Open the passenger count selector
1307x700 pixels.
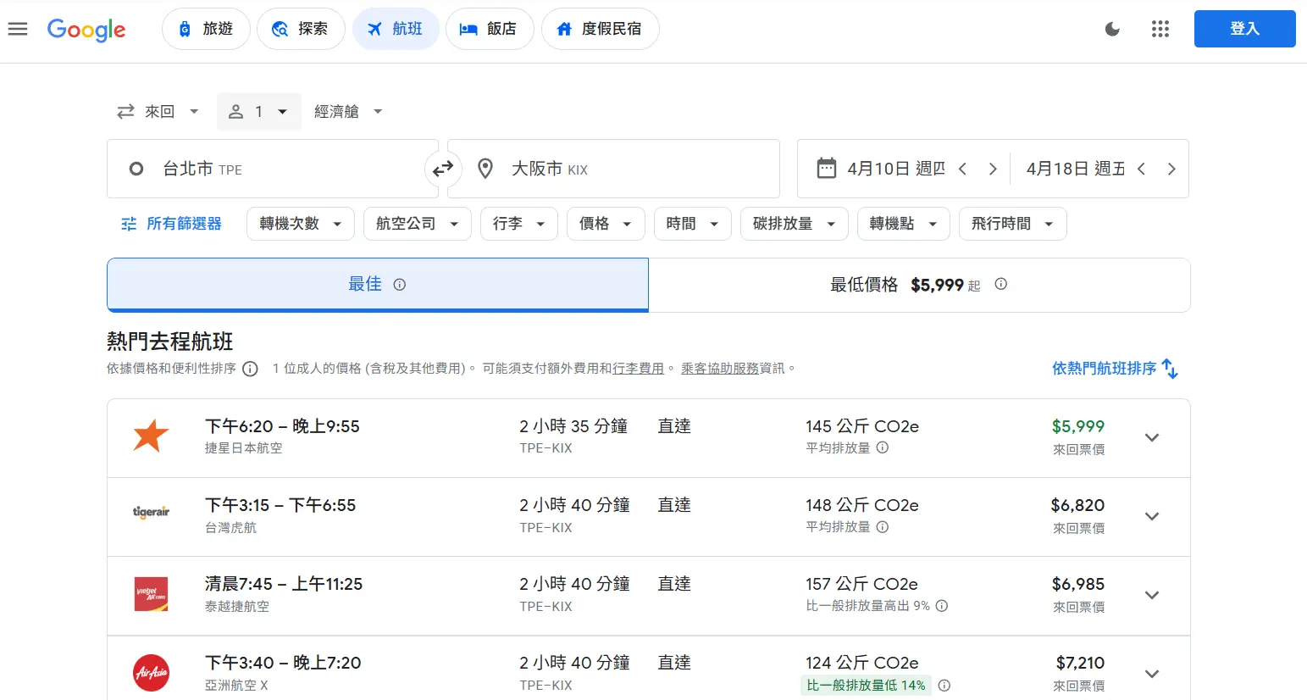258,112
